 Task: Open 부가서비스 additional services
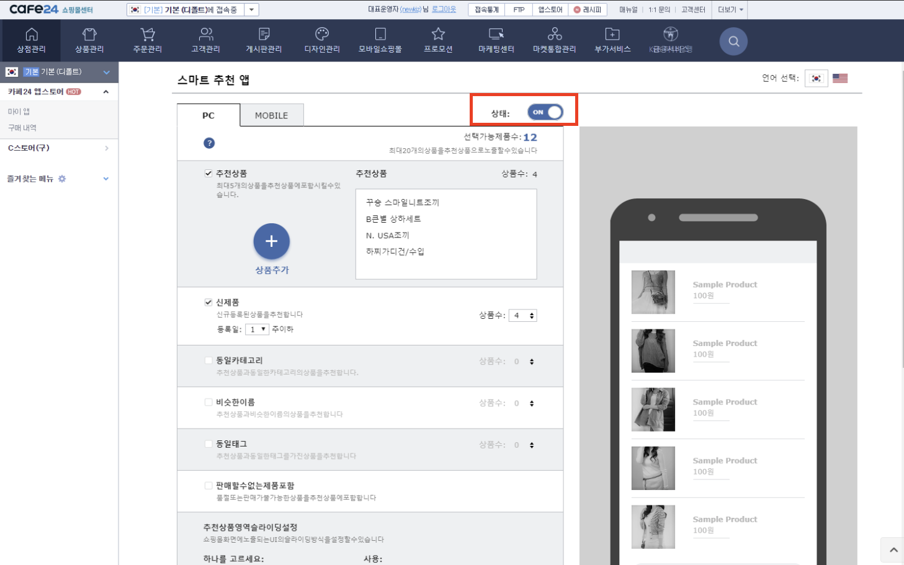tap(612, 40)
